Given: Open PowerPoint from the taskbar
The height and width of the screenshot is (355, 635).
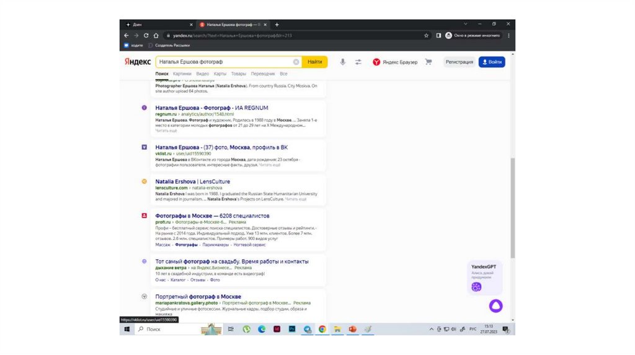Looking at the screenshot, I should point(353,329).
